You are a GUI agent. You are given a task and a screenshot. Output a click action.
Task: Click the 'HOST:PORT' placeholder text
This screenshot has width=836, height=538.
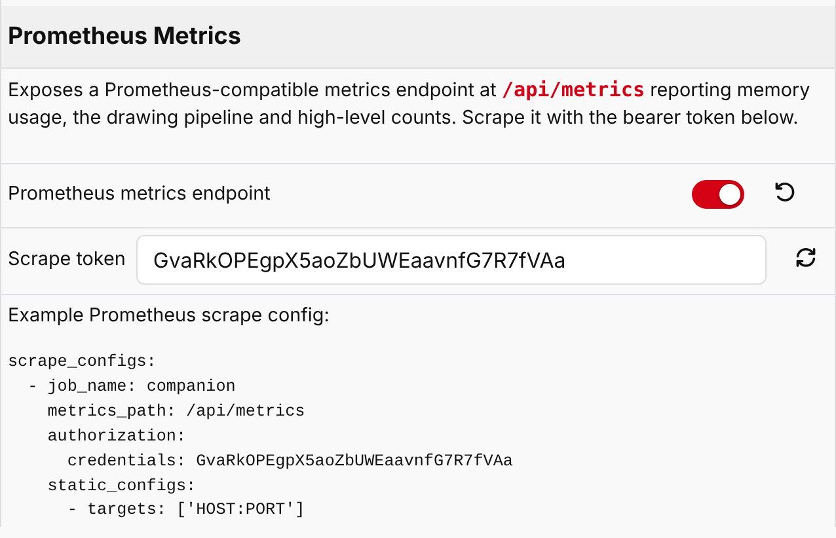point(241,509)
